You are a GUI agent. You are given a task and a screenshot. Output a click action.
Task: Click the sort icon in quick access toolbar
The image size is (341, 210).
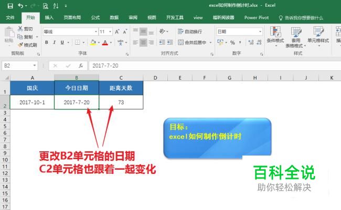coord(56,6)
